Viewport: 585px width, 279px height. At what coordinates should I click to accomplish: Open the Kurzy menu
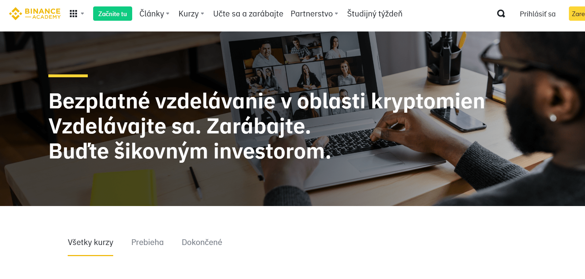188,14
